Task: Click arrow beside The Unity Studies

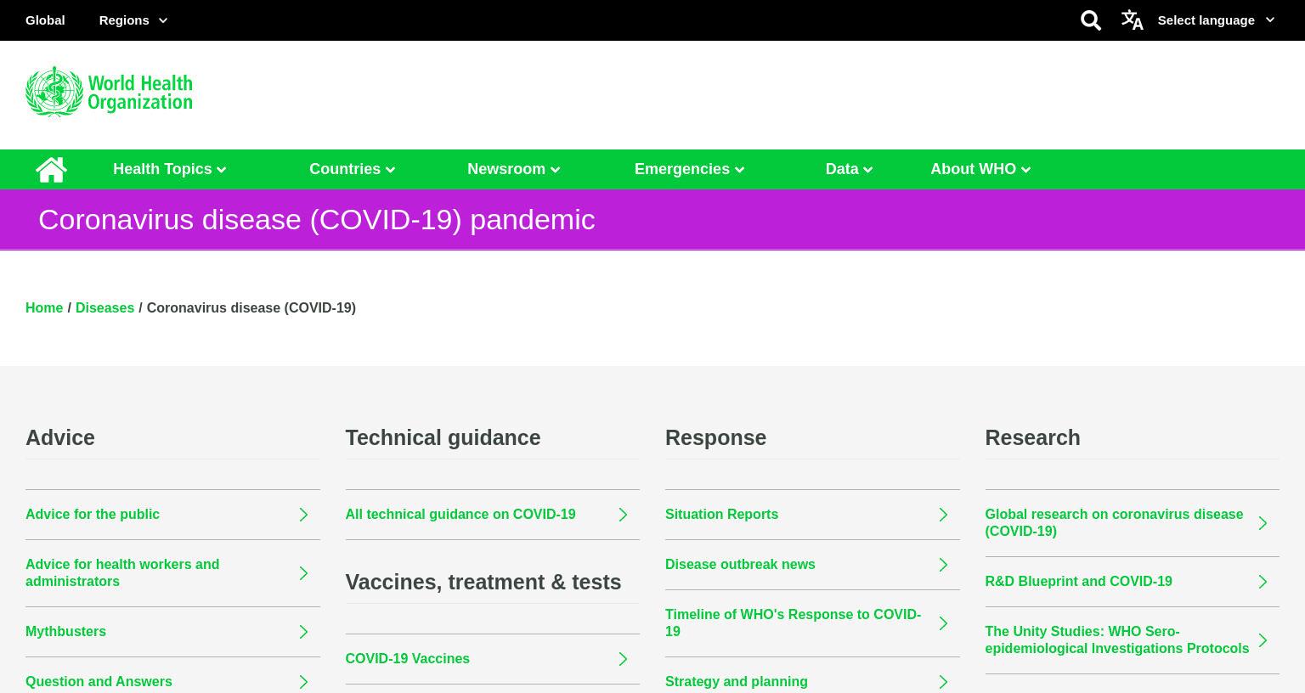Action: [x=1263, y=640]
